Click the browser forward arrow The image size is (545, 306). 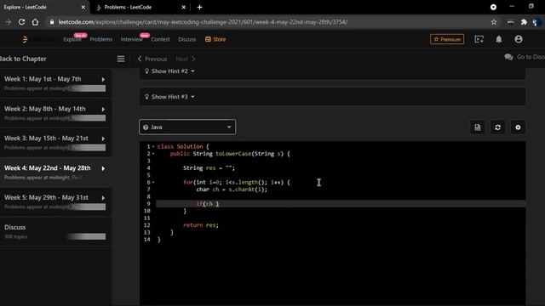coord(8,22)
